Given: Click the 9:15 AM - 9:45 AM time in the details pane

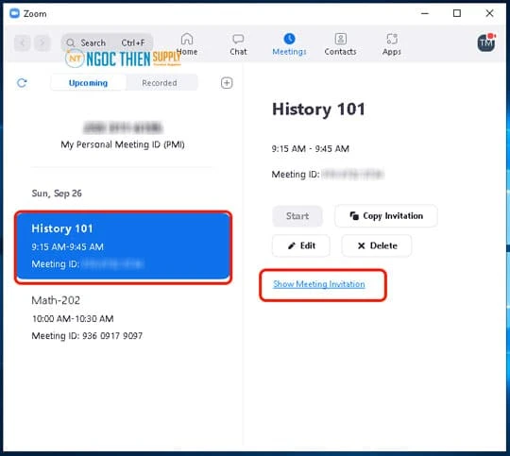Looking at the screenshot, I should tap(311, 148).
